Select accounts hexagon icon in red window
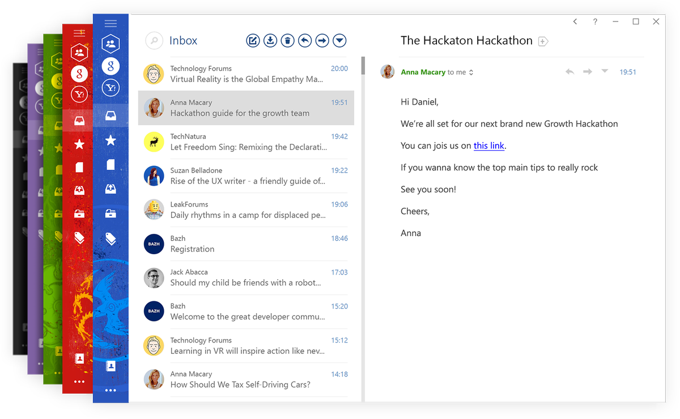The image size is (680, 419). click(79, 53)
